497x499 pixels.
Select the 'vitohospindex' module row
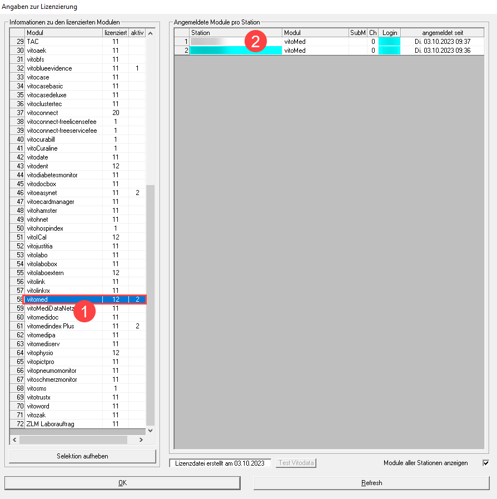[x=78, y=228]
